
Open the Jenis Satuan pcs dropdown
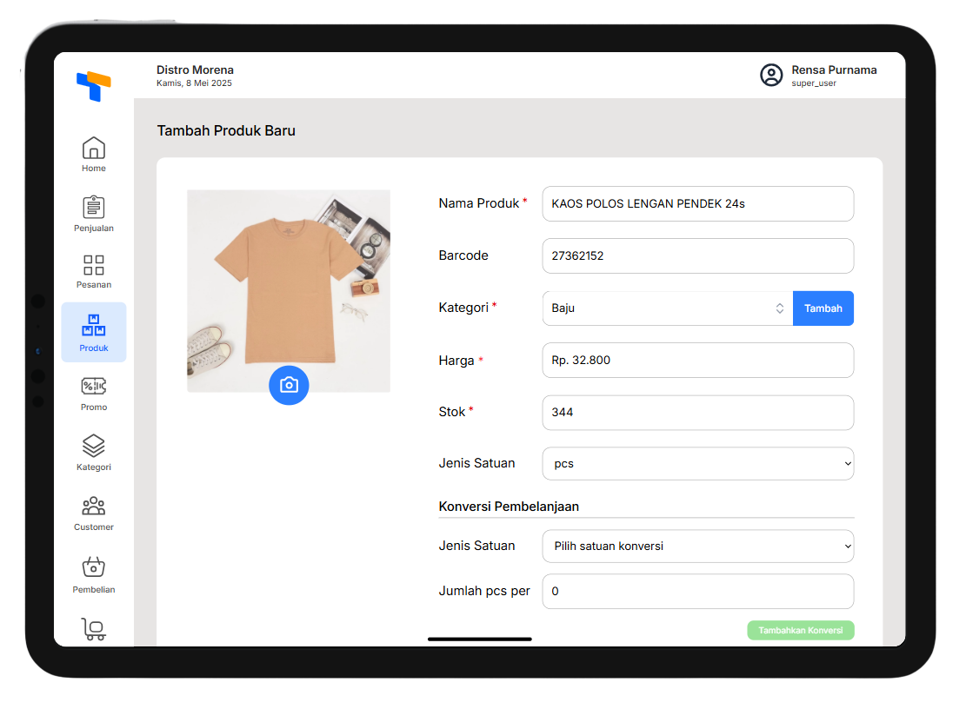697,464
